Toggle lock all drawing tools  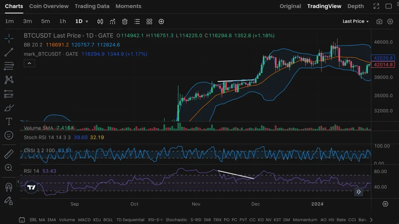[9, 201]
